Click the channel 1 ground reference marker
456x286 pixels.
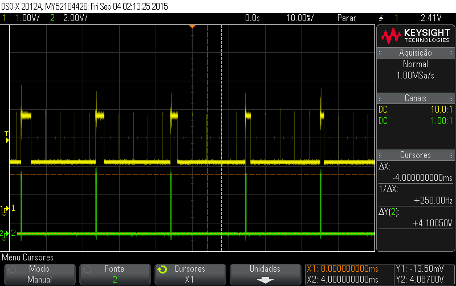pos(5,210)
